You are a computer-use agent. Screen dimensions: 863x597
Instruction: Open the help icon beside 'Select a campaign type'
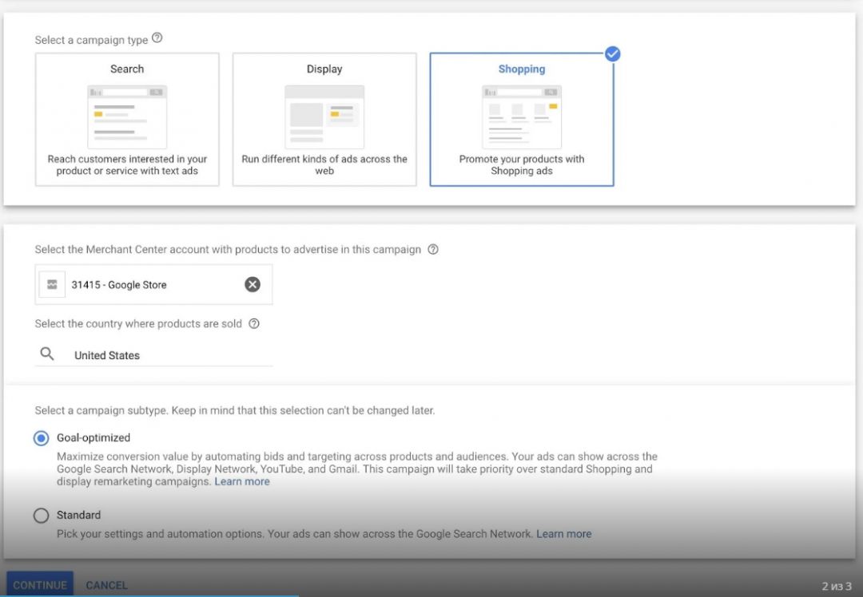[x=157, y=37]
